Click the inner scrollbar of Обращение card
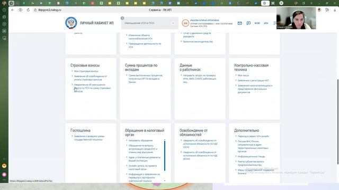This screenshot has height=190, width=339. pyautogui.click(x=165, y=156)
